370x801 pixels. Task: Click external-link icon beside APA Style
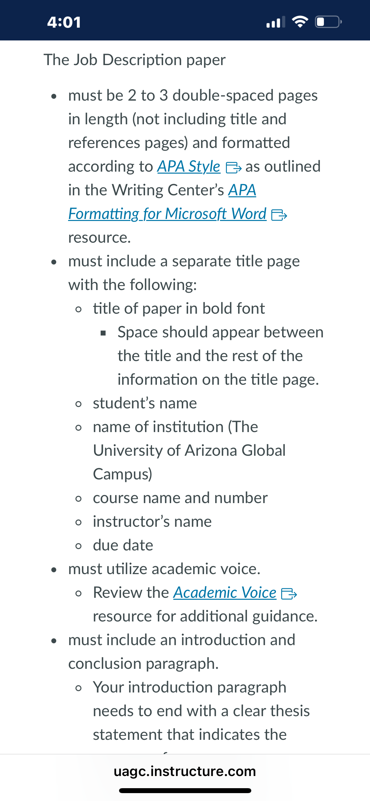234,168
